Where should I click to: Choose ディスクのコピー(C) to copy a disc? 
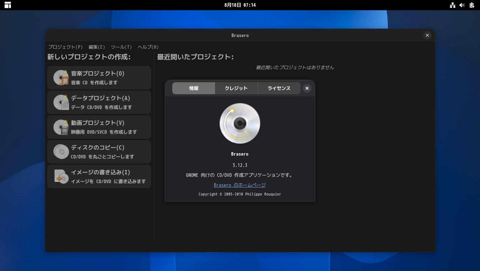(x=99, y=152)
